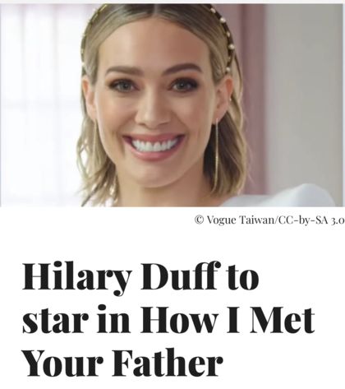
Task: Click the Vogue Taiwan photo credit
Action: [x=240, y=220]
